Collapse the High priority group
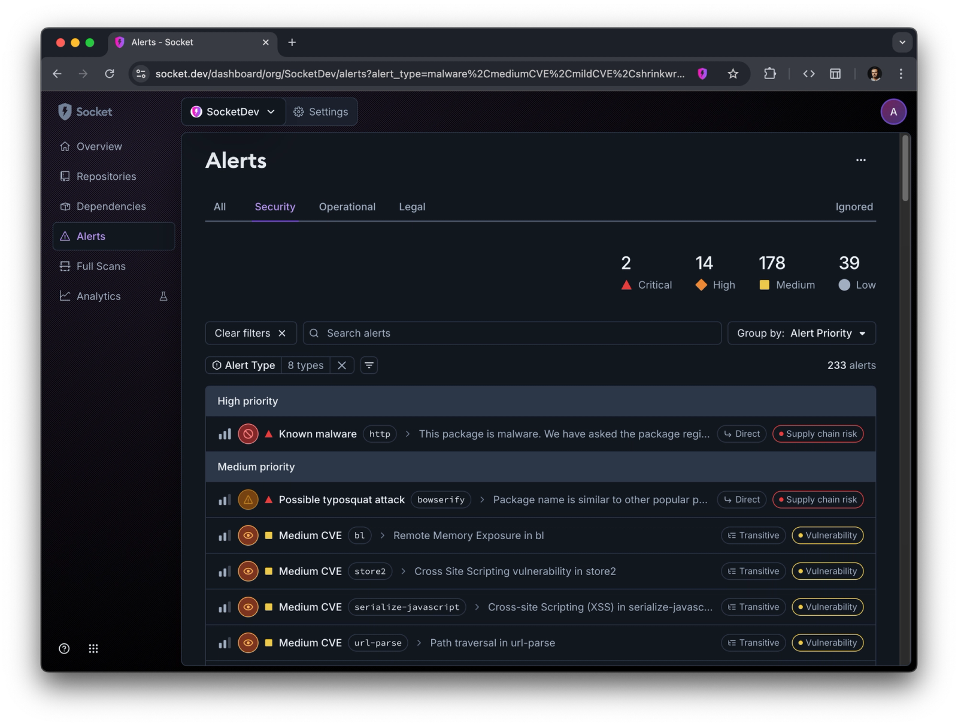The width and height of the screenshot is (958, 726). (x=540, y=401)
